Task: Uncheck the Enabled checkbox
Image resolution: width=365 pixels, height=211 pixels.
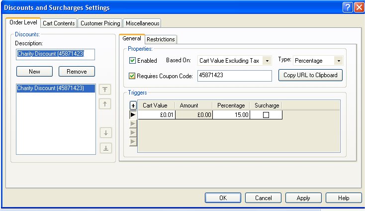Action: point(132,61)
